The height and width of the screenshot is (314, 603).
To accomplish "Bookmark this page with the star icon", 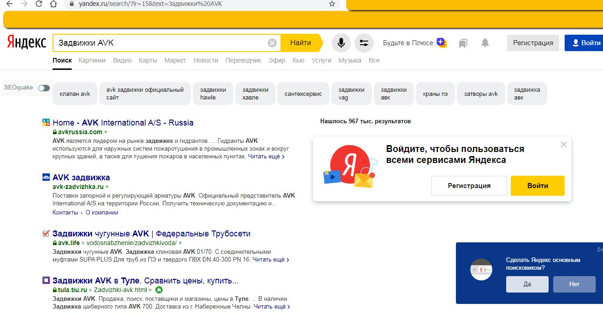I will point(332,4).
